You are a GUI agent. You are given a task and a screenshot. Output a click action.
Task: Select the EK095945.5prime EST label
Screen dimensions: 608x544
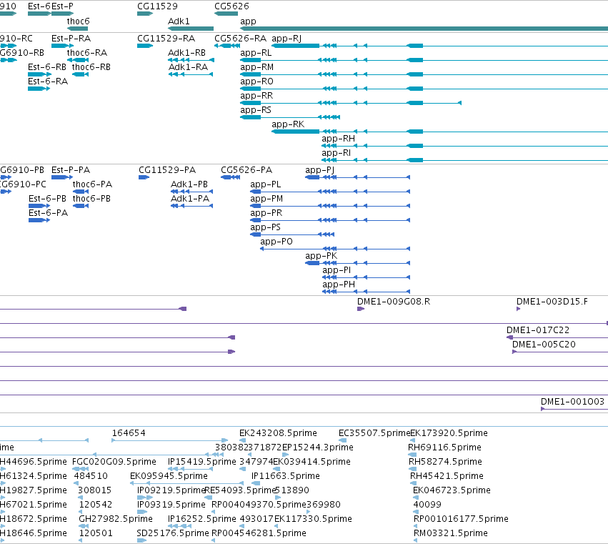tap(169, 477)
